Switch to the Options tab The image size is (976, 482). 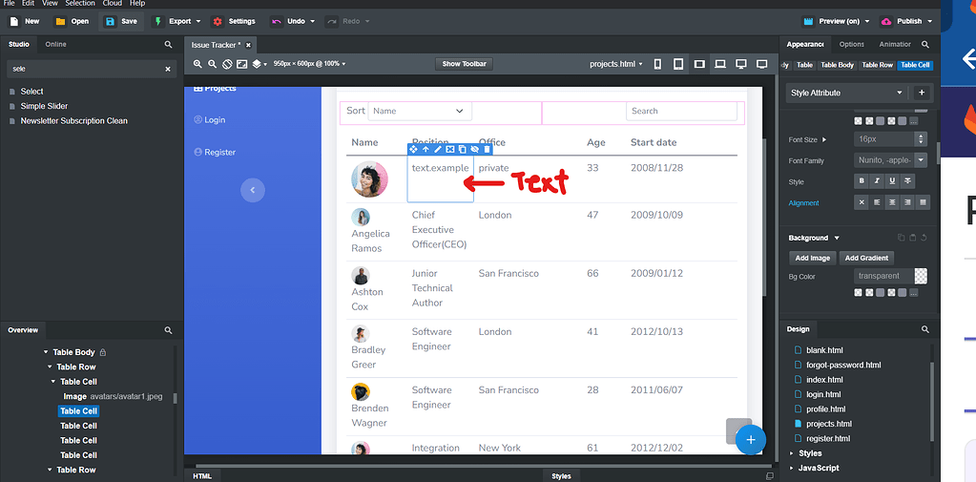click(x=851, y=44)
